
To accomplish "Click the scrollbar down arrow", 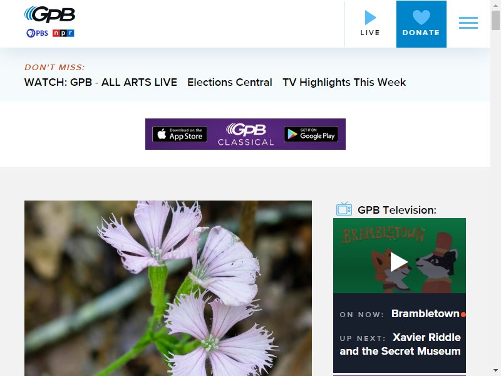I will click(495, 370).
